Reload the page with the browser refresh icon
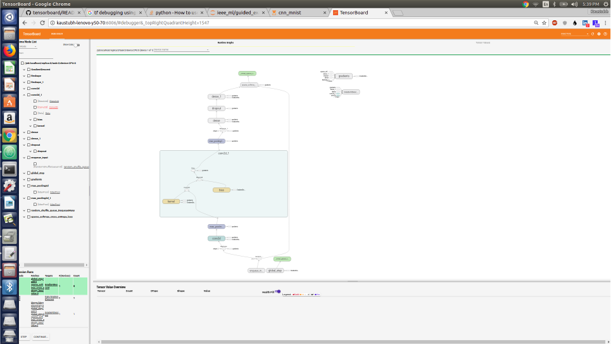 pos(42,23)
